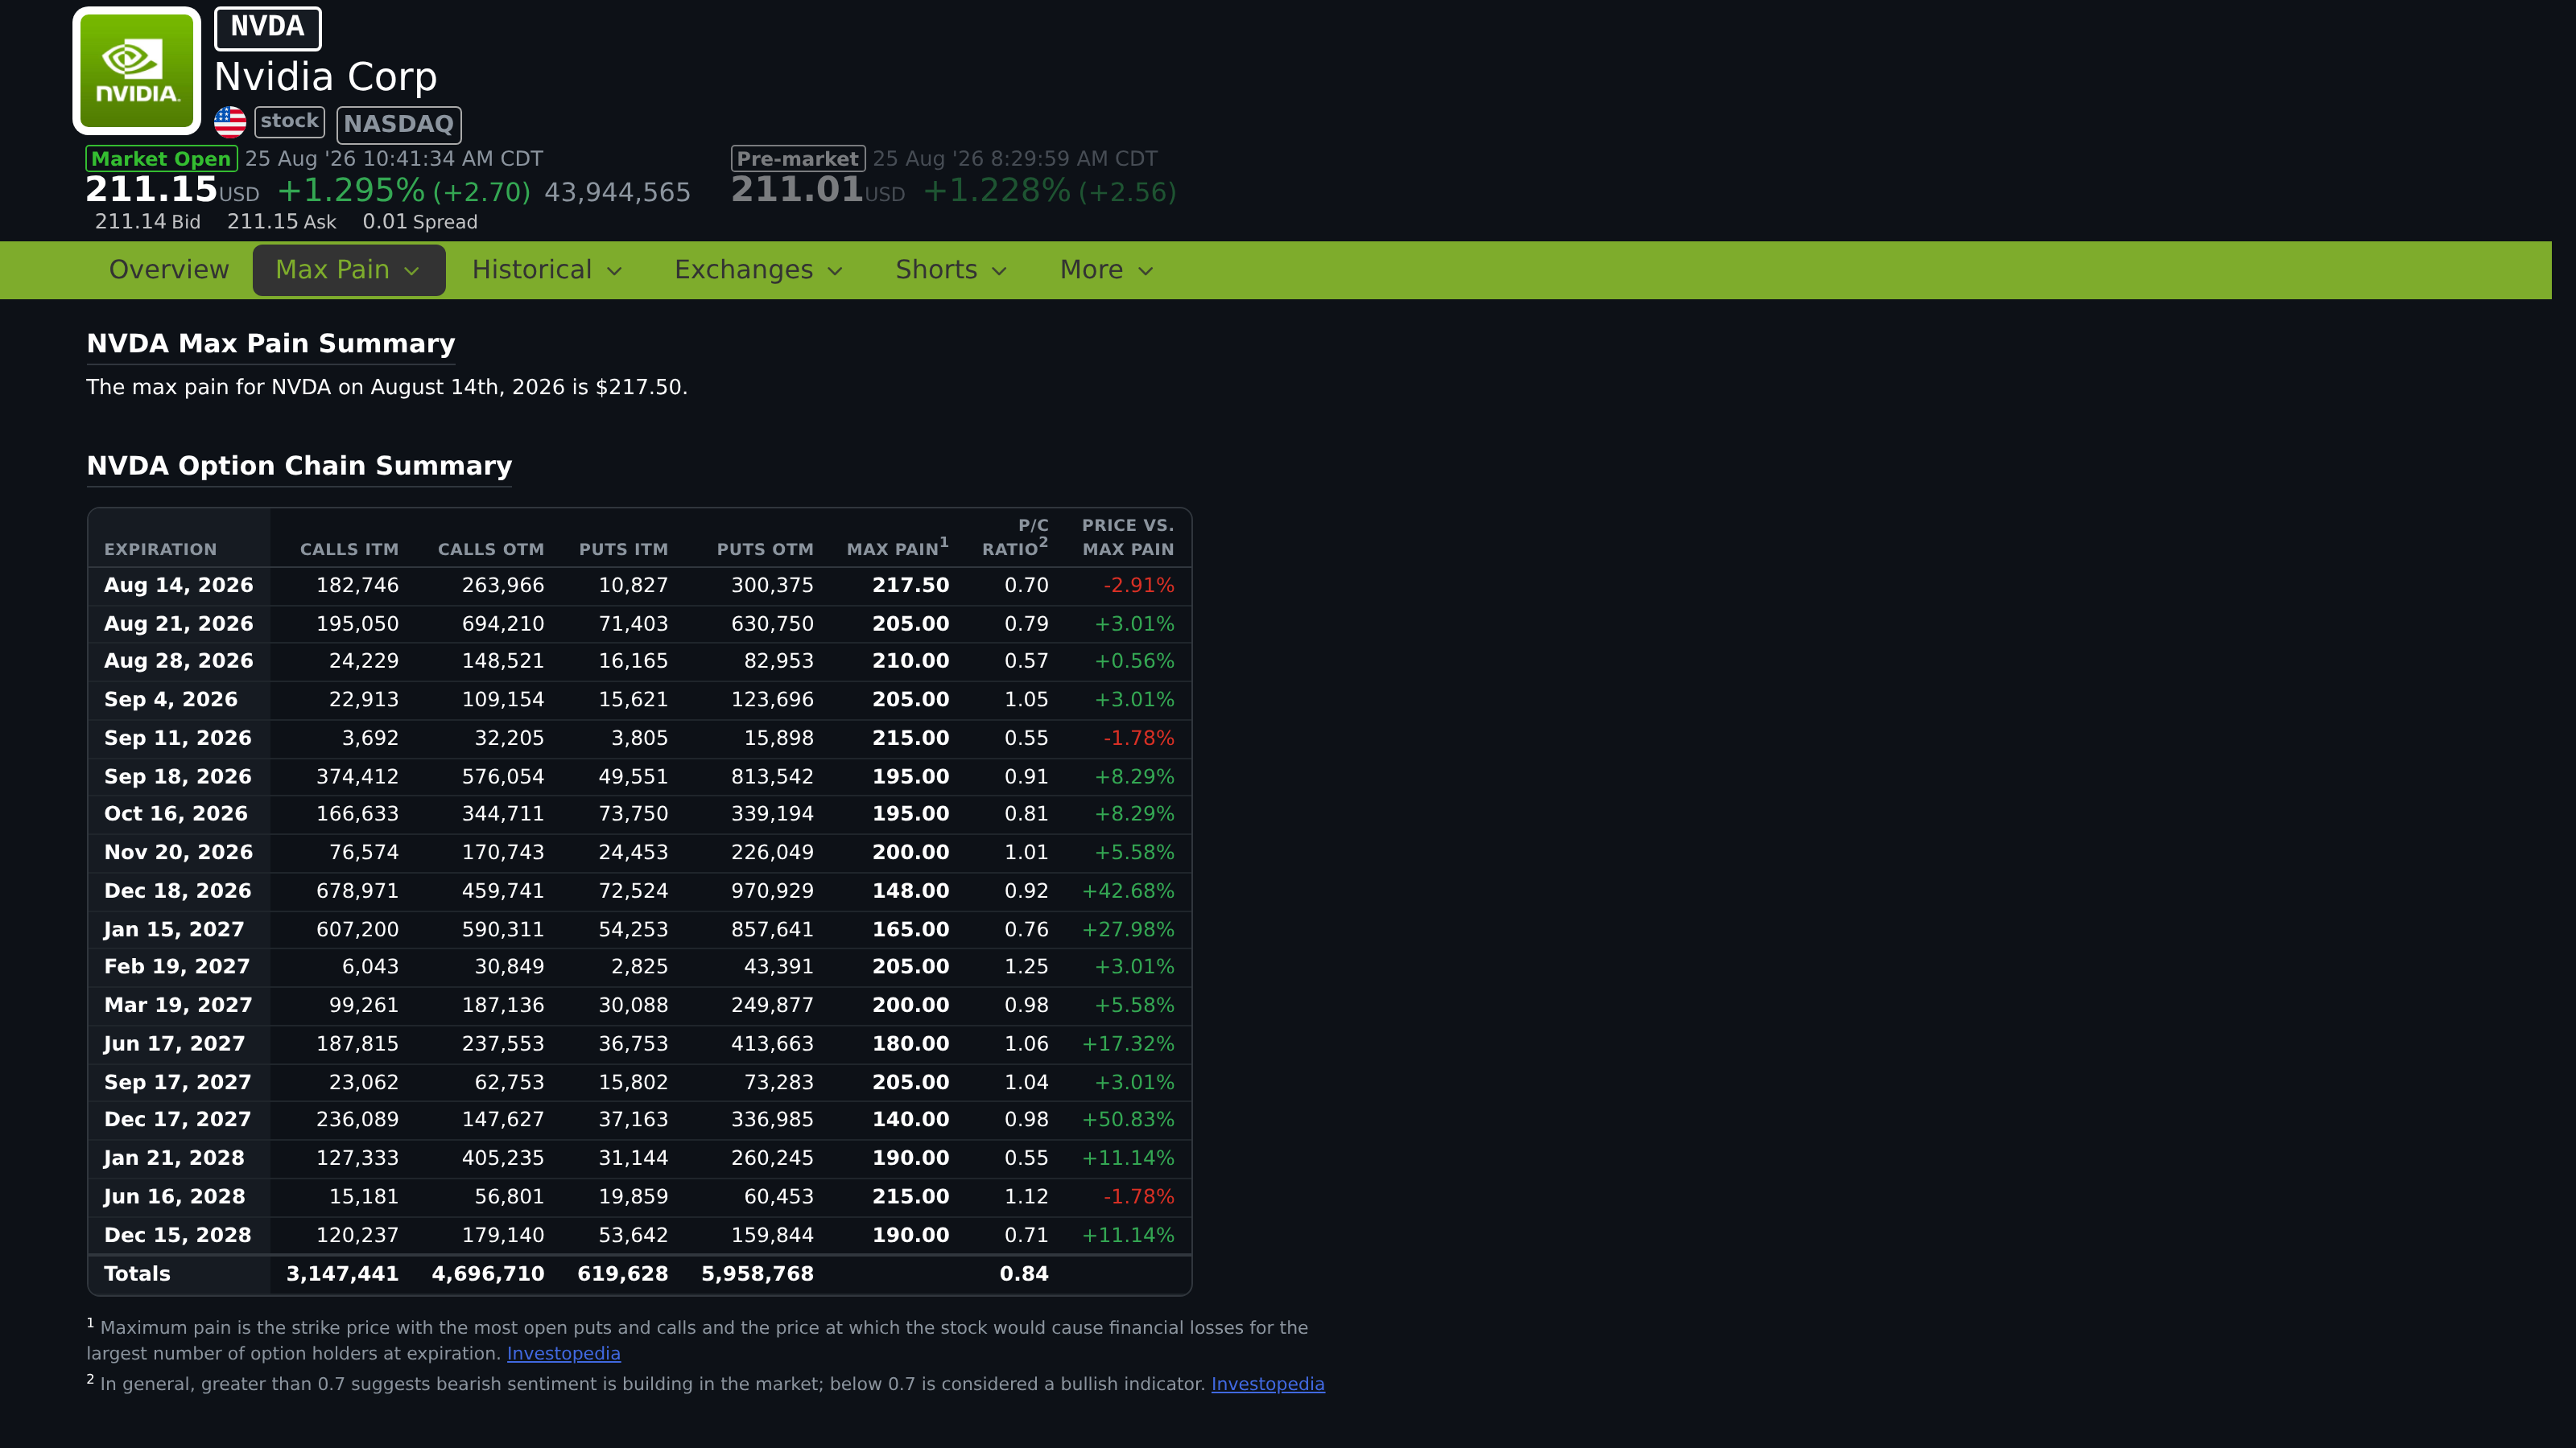Select the Jan 15, 2027 expiration row

(x=639, y=929)
